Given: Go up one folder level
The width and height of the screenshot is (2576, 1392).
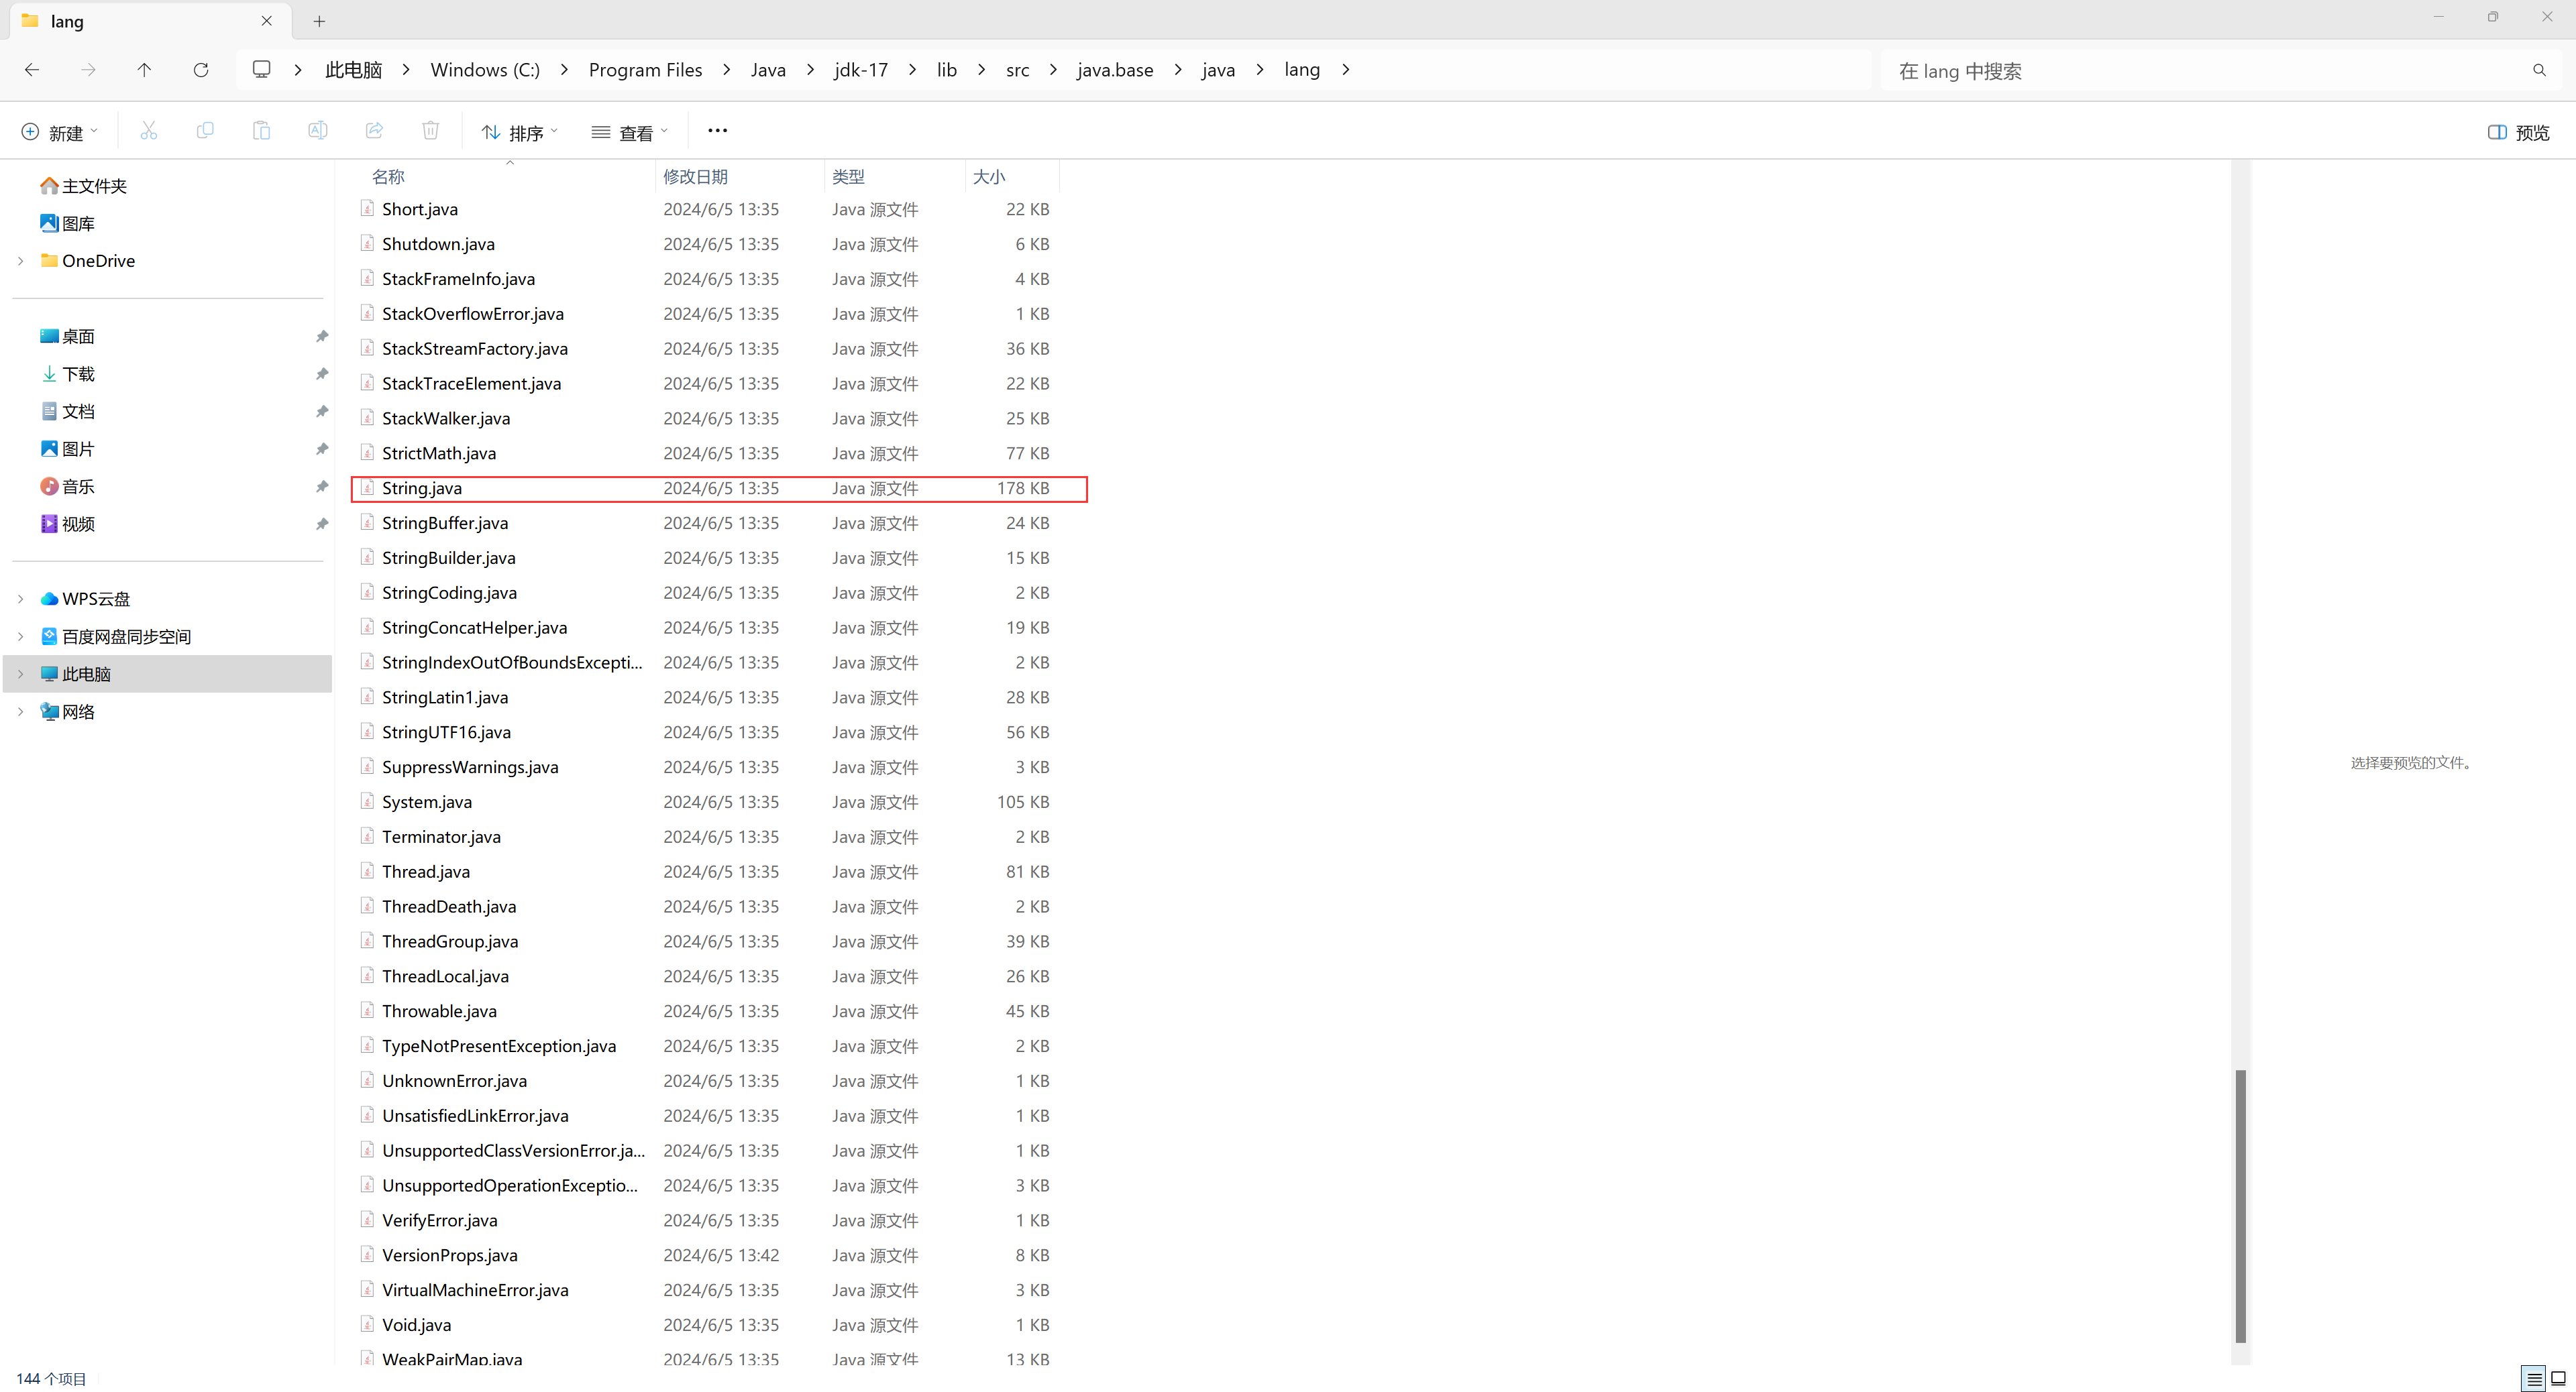Looking at the screenshot, I should (144, 70).
